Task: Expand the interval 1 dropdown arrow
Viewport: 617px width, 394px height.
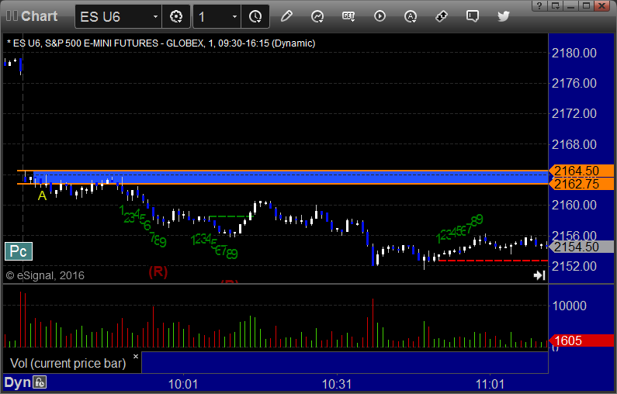Action: pos(234,16)
